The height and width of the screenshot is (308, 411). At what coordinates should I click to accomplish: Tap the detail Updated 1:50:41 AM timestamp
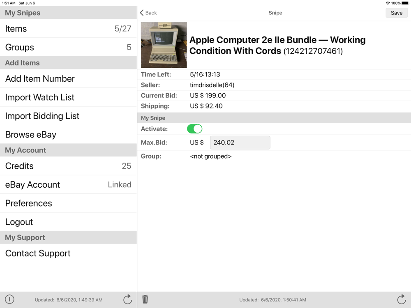click(272, 300)
